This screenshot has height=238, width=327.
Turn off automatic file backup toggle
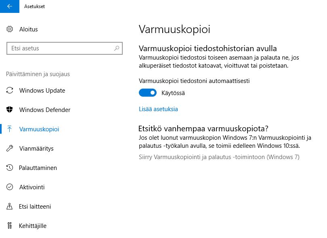point(148,93)
